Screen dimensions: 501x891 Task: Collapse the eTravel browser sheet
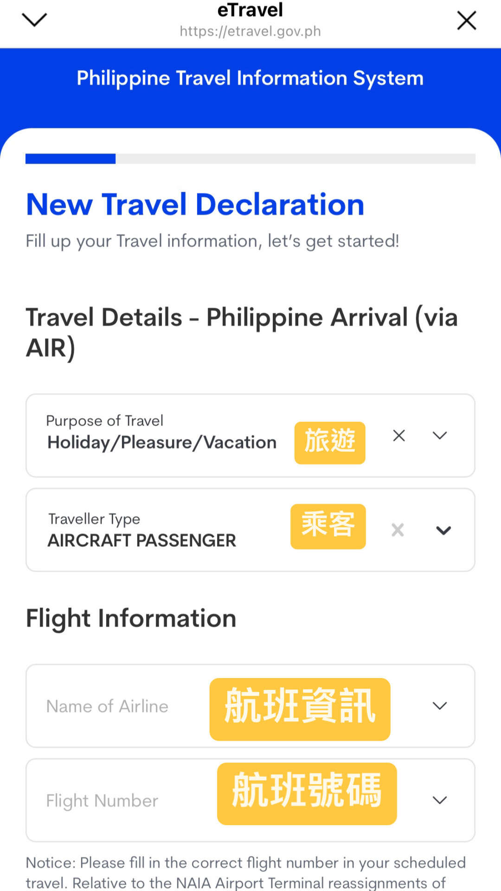(x=35, y=20)
